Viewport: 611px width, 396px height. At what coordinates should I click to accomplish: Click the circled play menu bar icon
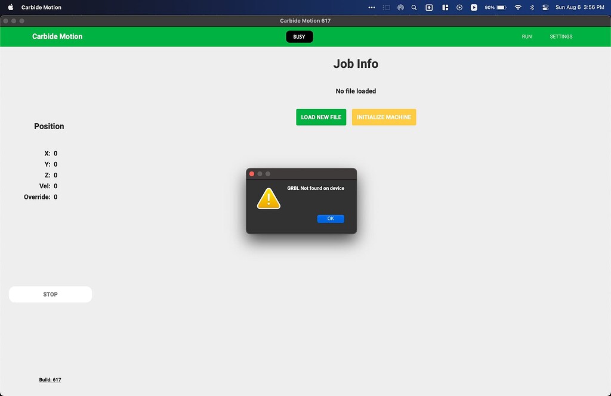pyautogui.click(x=459, y=7)
